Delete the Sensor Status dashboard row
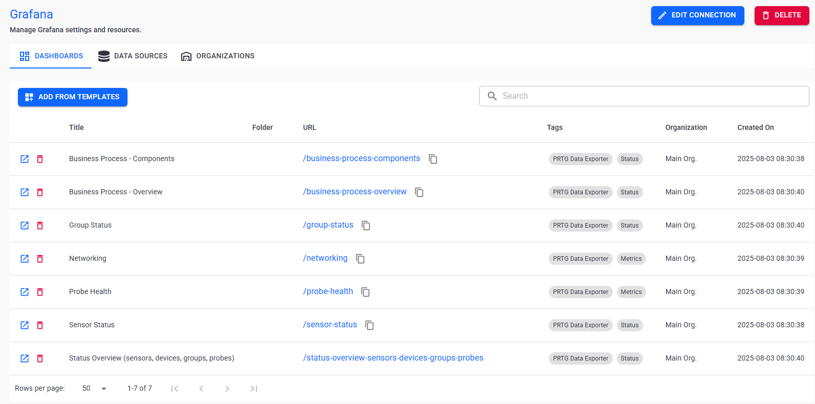Viewport: 815px width, 404px height. click(40, 325)
